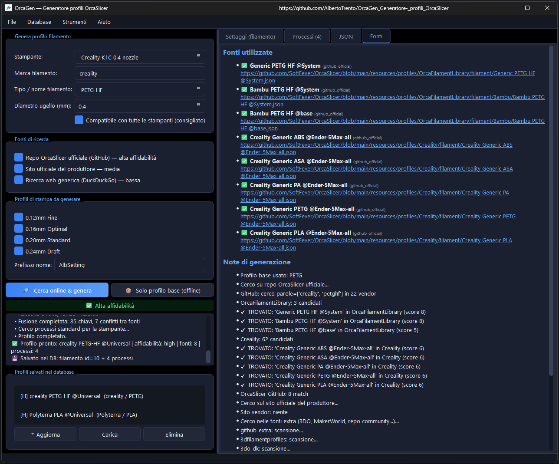Switch to Settaggi (filamento) tab

250,36
